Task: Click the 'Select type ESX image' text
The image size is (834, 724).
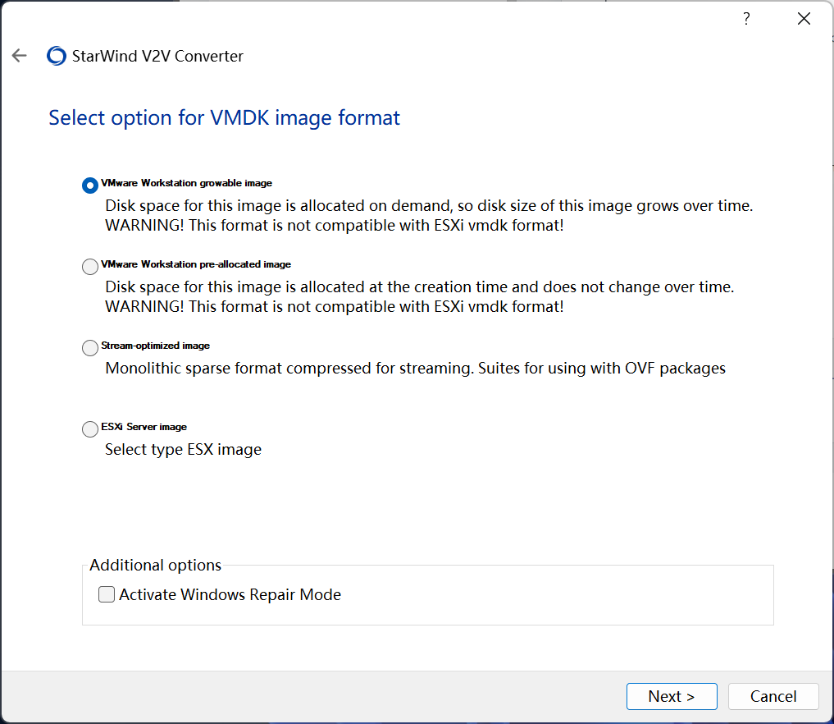Action: (x=183, y=449)
